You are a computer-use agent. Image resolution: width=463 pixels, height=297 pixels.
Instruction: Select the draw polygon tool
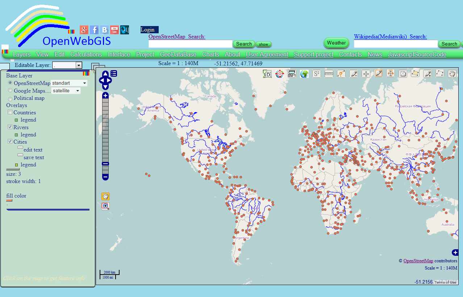point(415,73)
